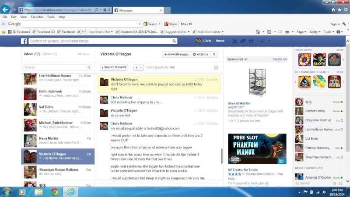Search within conversation magnifier button
This screenshot has height=197, width=350.
point(214,54)
